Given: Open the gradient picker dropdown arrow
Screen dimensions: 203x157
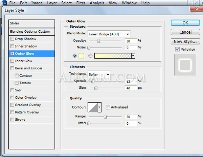Looking at the screenshot, I should 133,56.
